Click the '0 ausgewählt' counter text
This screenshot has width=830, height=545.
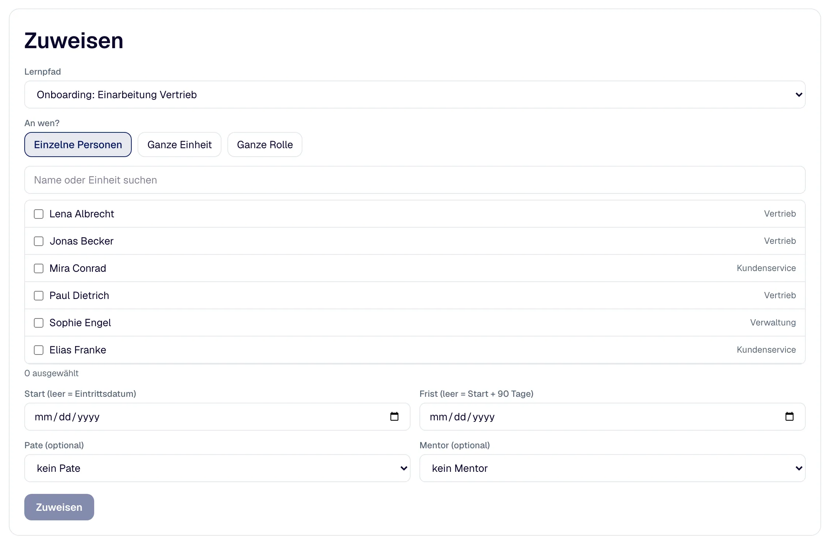52,373
